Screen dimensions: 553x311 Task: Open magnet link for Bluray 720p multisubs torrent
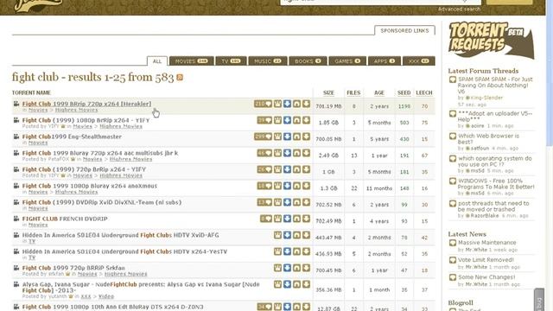(x=297, y=153)
